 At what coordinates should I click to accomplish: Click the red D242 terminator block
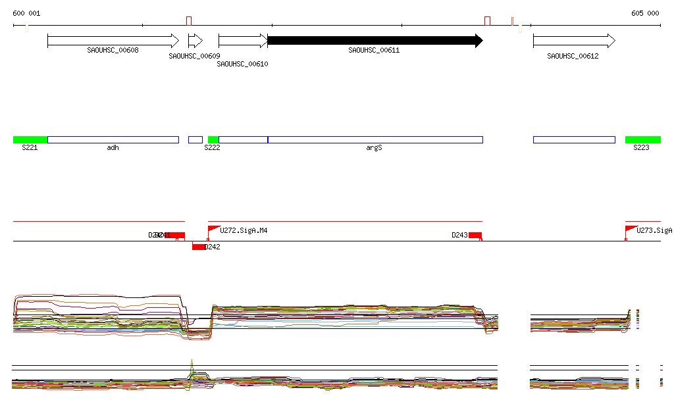(x=199, y=247)
